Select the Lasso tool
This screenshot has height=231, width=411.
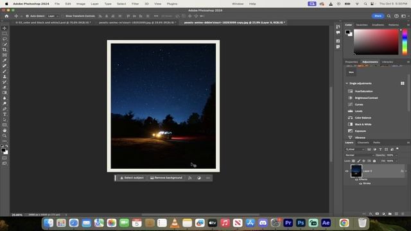coord(4,38)
